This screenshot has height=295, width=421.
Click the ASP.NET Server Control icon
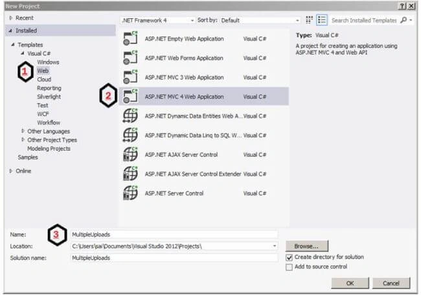click(x=130, y=193)
